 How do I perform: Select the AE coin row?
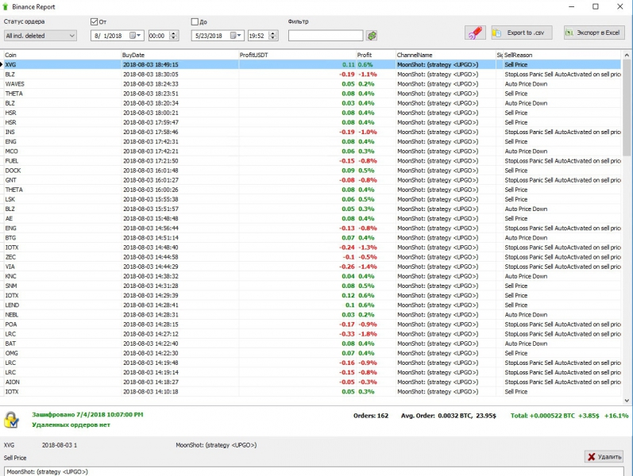click(312, 219)
